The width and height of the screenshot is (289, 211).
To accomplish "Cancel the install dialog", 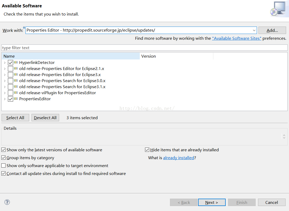I will (x=272, y=202).
